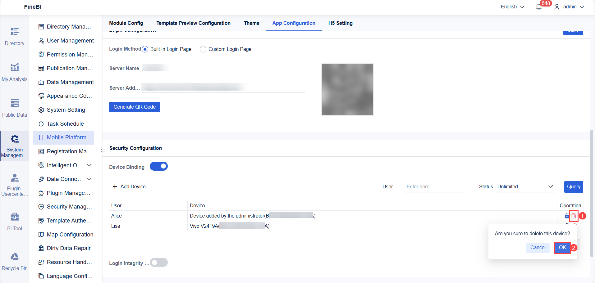This screenshot has width=595, height=283.
Task: Switch to the Theme tab
Action: [251, 23]
